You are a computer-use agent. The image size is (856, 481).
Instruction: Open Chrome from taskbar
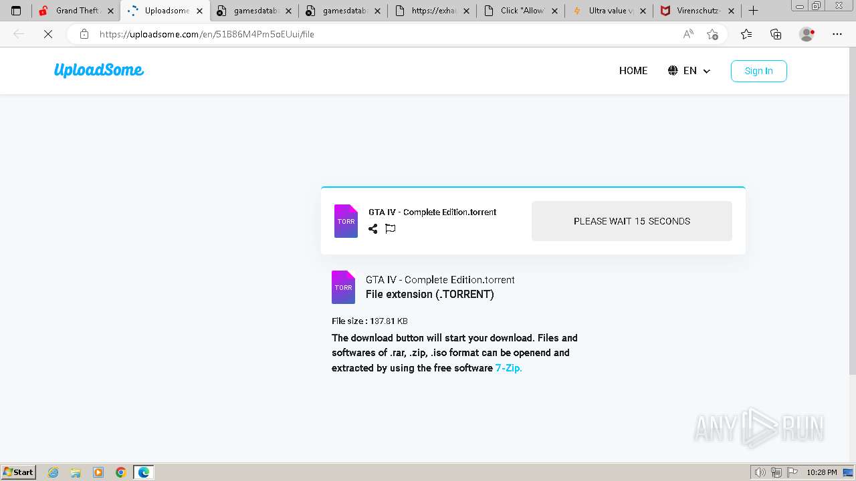[121, 472]
